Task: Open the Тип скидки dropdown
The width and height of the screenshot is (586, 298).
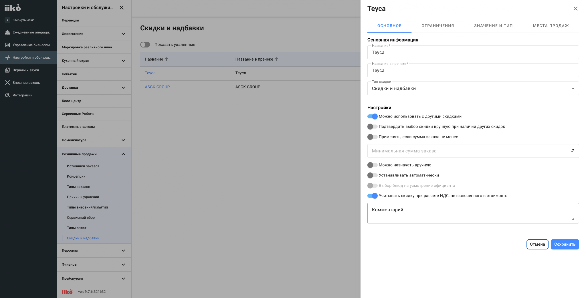Action: (x=473, y=88)
